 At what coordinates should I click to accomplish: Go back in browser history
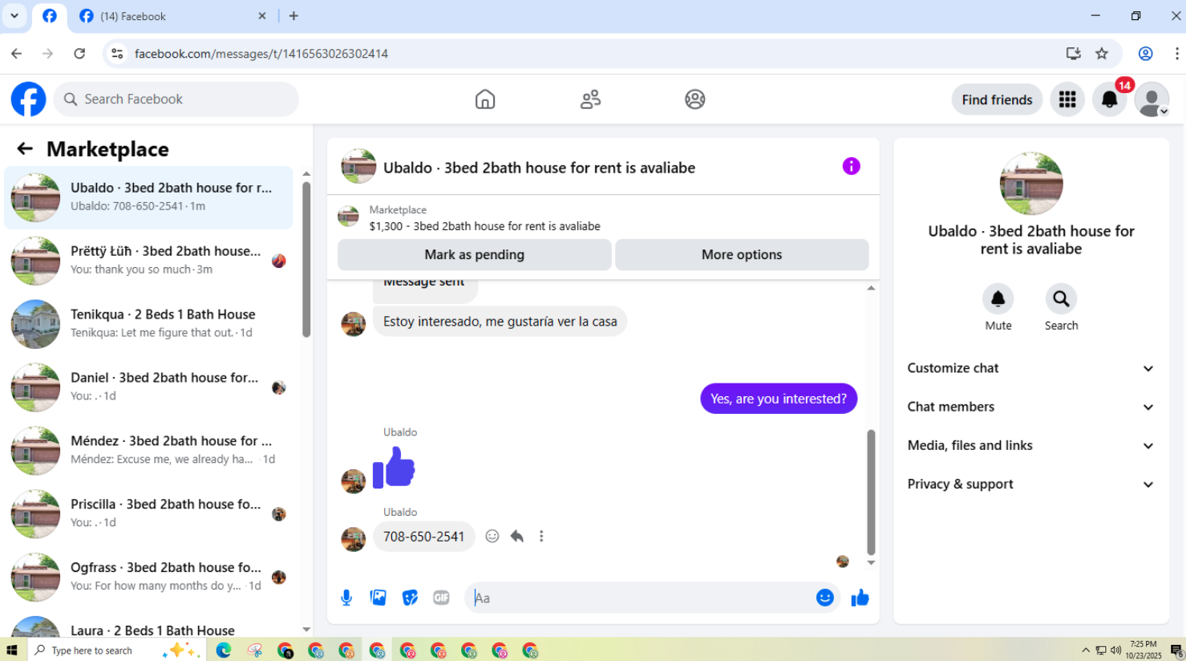[x=17, y=54]
